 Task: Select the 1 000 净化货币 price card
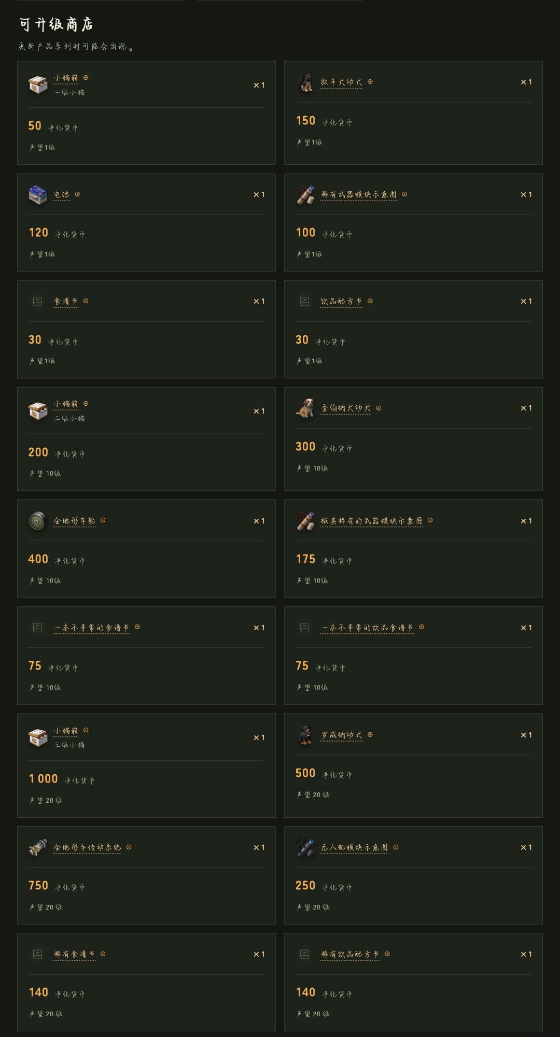click(146, 765)
